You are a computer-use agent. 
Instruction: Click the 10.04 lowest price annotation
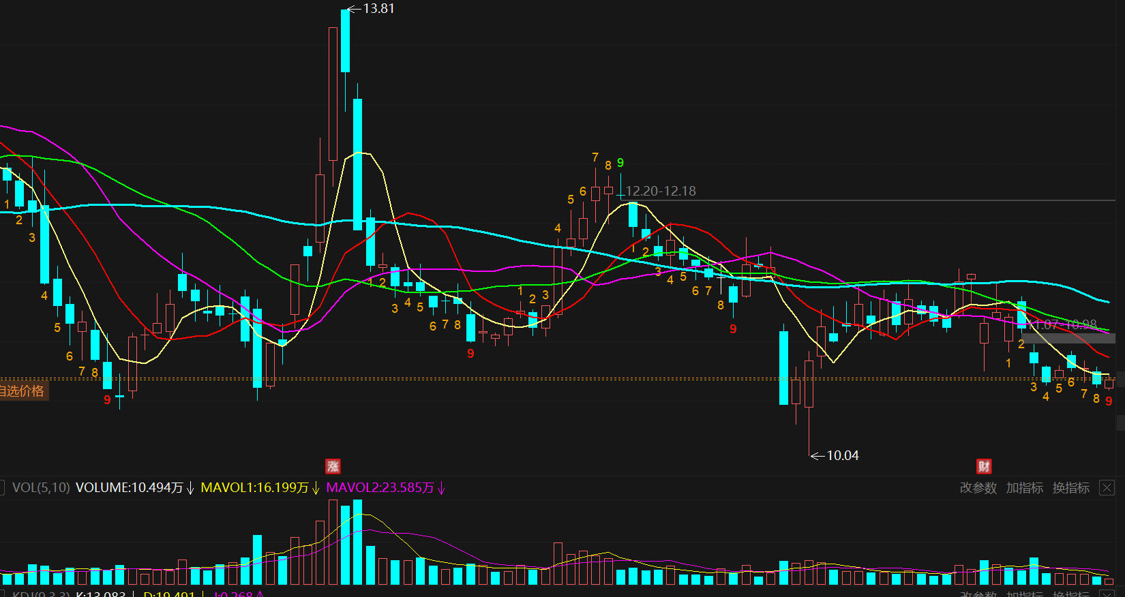click(843, 455)
